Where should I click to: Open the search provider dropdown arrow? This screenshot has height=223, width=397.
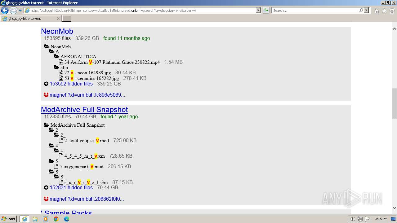click(366, 11)
